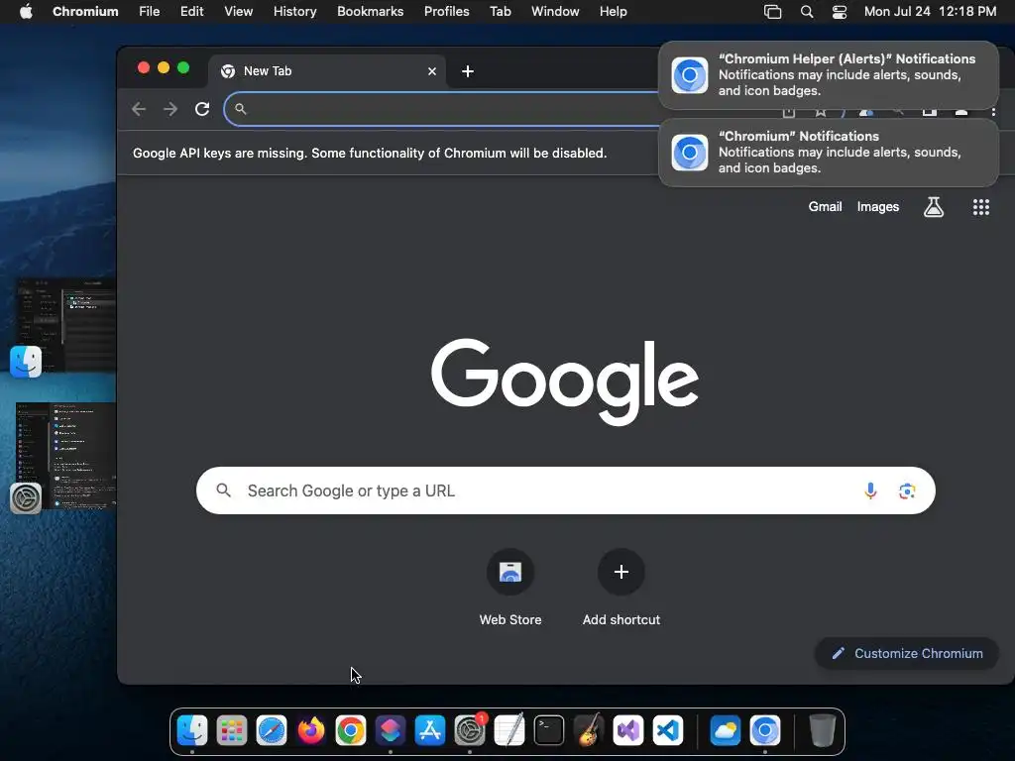Screen dimensions: 1015x761
Task: Open the Google apps grid
Action: point(980,207)
